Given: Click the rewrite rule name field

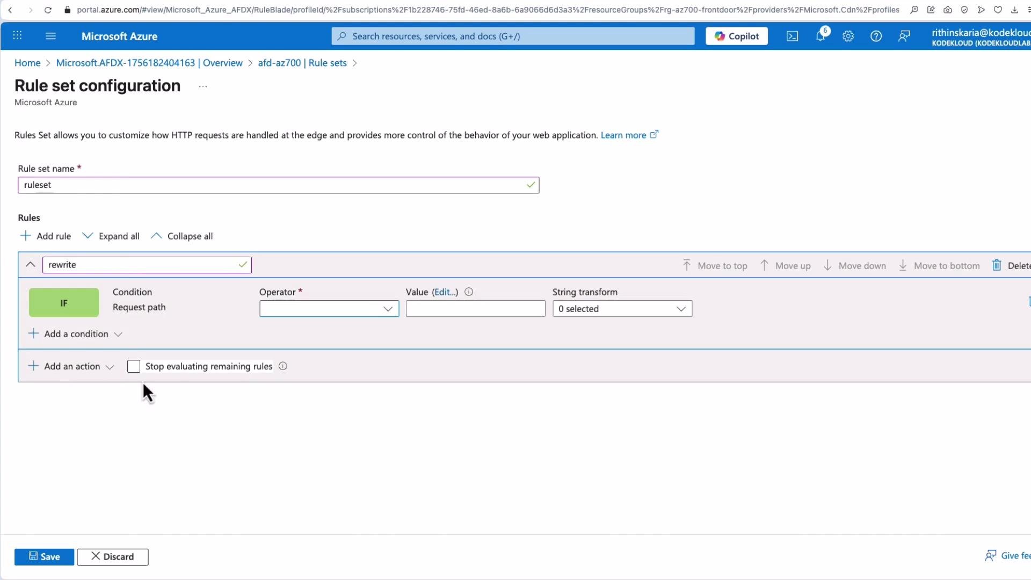Looking at the screenshot, I should click(147, 265).
